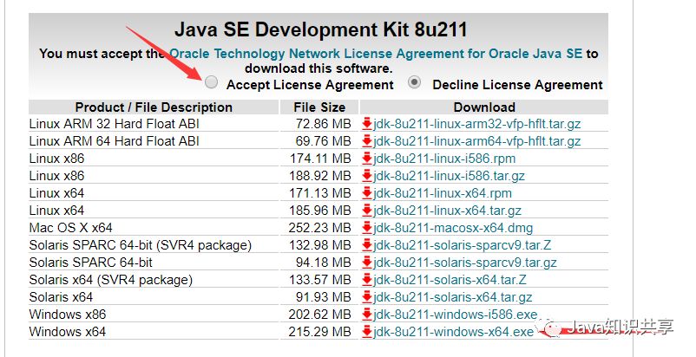
Task: Click red download arrow for solaris-sparcv9.tar.gz
Action: (x=366, y=262)
